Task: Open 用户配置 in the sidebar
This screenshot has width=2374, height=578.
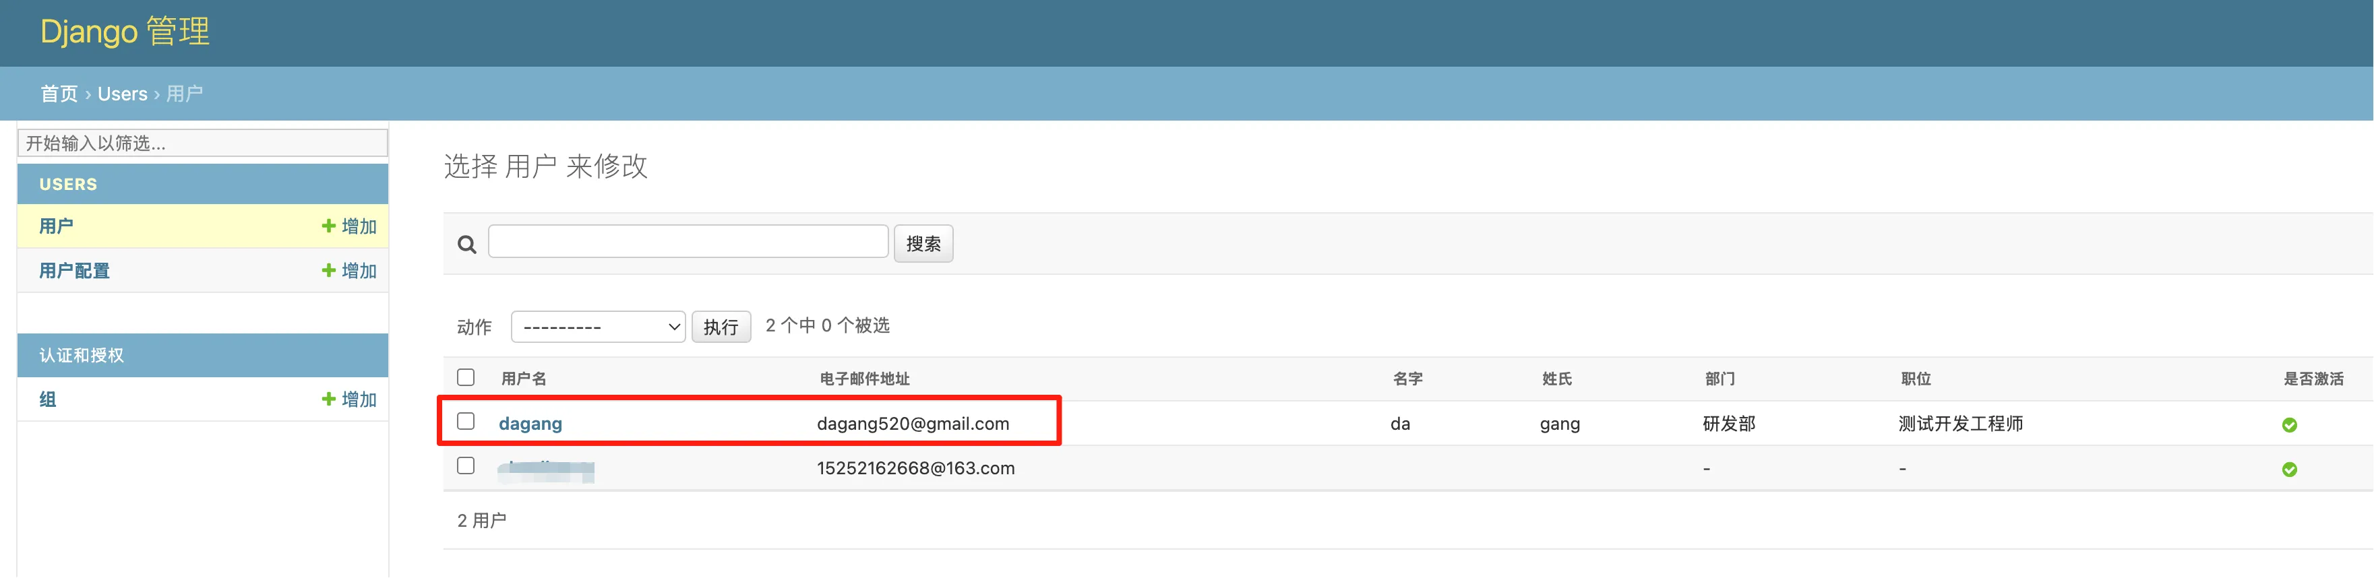Action: click(75, 271)
